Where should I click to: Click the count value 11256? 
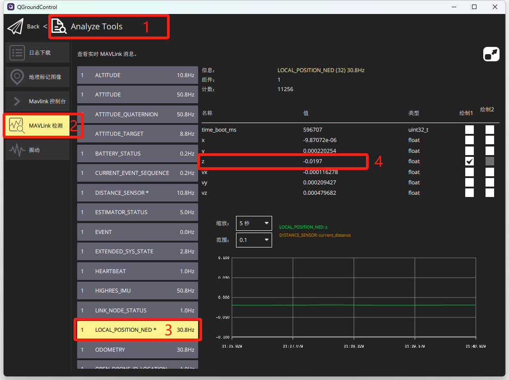click(x=285, y=89)
